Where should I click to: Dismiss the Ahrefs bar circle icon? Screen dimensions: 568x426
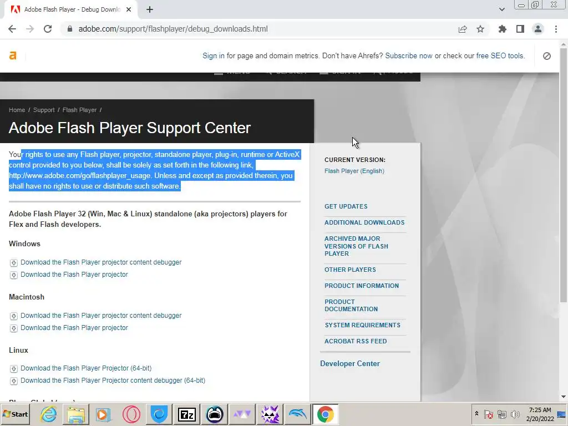click(547, 56)
